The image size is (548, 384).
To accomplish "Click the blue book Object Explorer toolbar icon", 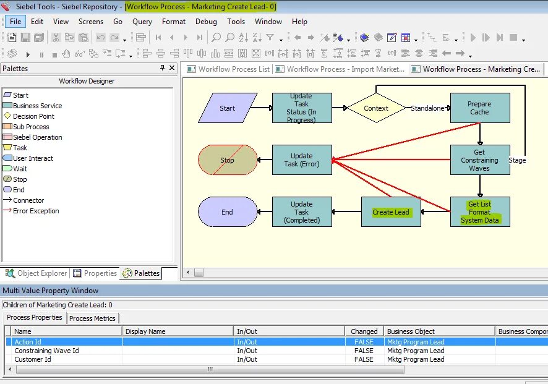I will [364, 37].
